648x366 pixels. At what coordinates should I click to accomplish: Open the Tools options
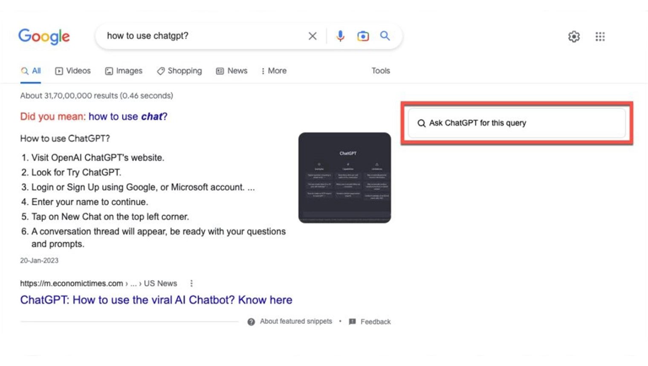(x=380, y=71)
